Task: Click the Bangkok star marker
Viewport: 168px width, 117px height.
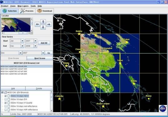Action: [x=96, y=85]
